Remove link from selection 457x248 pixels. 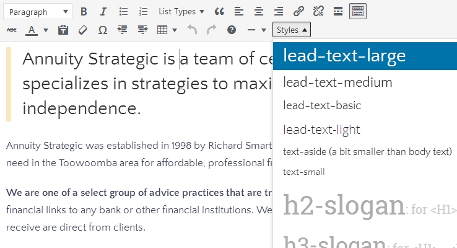coord(318,12)
